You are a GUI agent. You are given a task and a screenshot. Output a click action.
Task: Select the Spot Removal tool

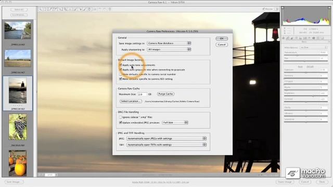pyautogui.click(x=75, y=9)
